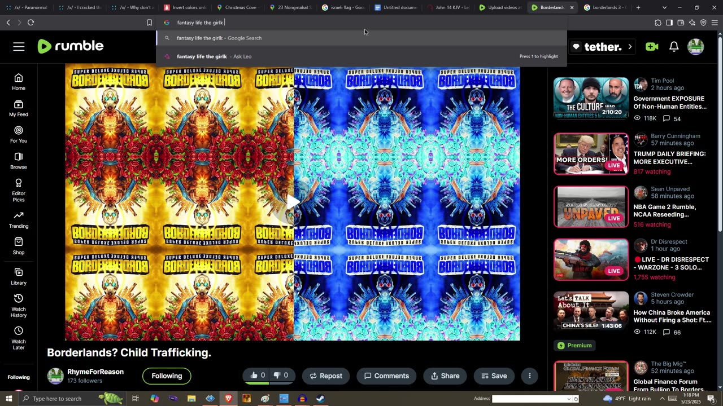The height and width of the screenshot is (406, 723).
Task: View Trending videos
Action: [x=19, y=220]
